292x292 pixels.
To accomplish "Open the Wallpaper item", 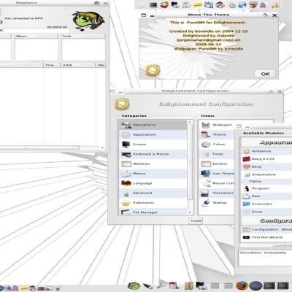I will coord(217,125).
